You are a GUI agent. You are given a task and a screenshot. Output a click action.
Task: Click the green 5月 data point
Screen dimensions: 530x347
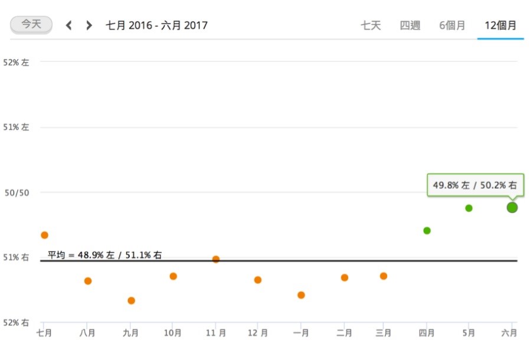coord(469,208)
